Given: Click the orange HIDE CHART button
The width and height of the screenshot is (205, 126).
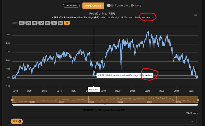Looking at the screenshot, I should click(x=93, y=6).
